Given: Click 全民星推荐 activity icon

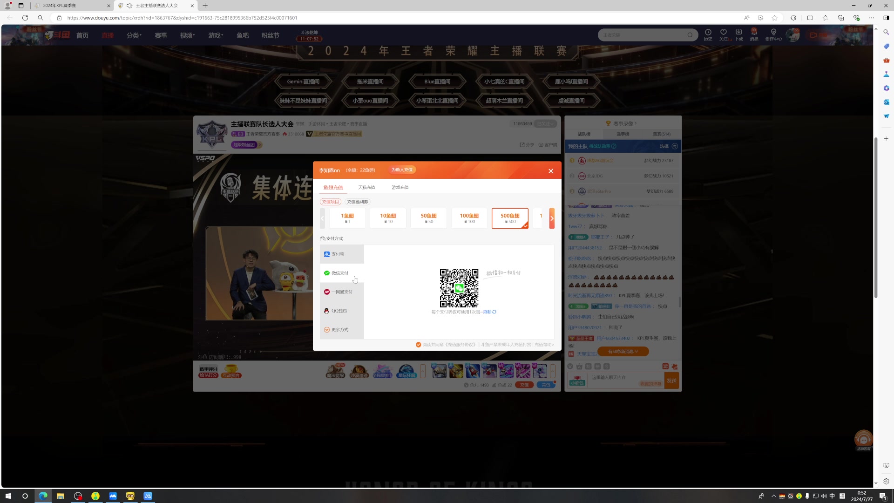Looking at the screenshot, I should 382,371.
